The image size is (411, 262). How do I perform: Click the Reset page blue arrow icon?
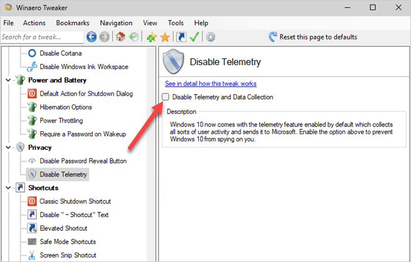coord(273,37)
